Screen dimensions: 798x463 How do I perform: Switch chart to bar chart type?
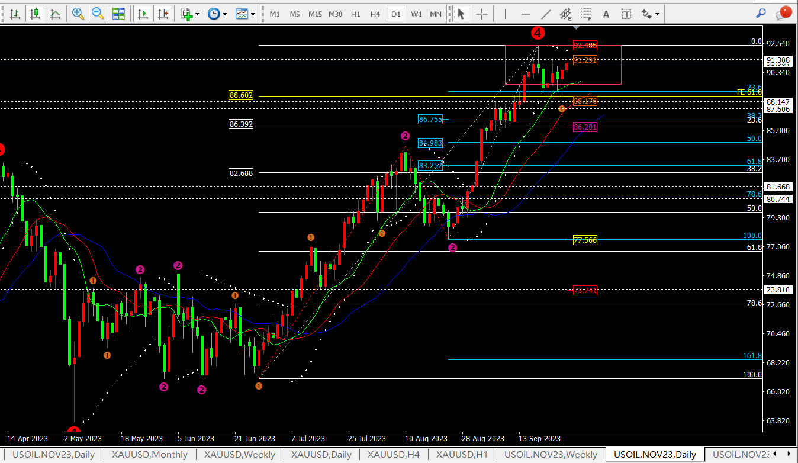click(x=17, y=14)
